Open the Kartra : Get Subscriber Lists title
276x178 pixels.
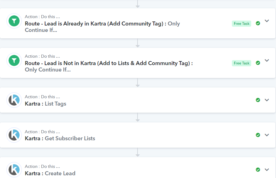click(x=60, y=138)
